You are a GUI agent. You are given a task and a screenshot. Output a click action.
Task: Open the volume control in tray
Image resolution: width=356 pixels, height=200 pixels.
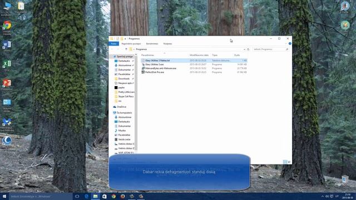pyautogui.click(x=327, y=196)
